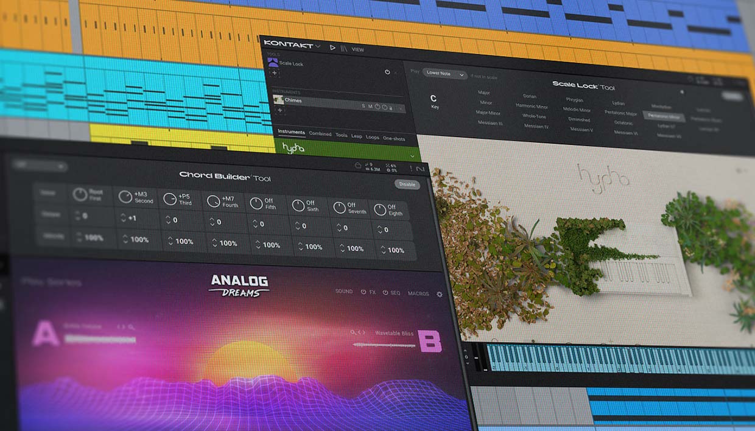The image size is (755, 431).
Task: Select the Harmonic Minor scale
Action: click(532, 107)
